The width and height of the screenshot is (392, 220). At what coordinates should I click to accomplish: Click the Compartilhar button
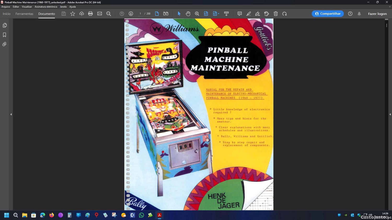(327, 14)
